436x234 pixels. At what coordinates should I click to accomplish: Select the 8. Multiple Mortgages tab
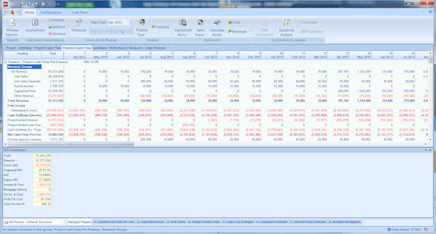point(345,222)
